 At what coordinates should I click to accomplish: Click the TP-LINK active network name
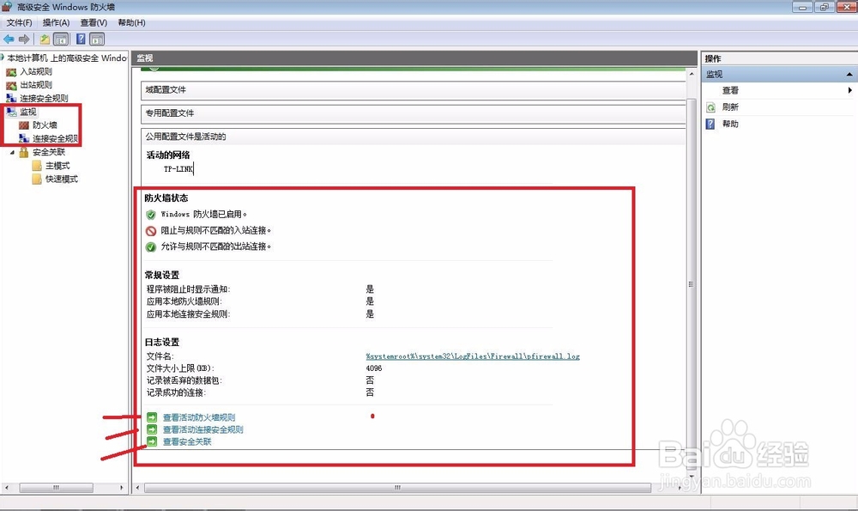[178, 169]
